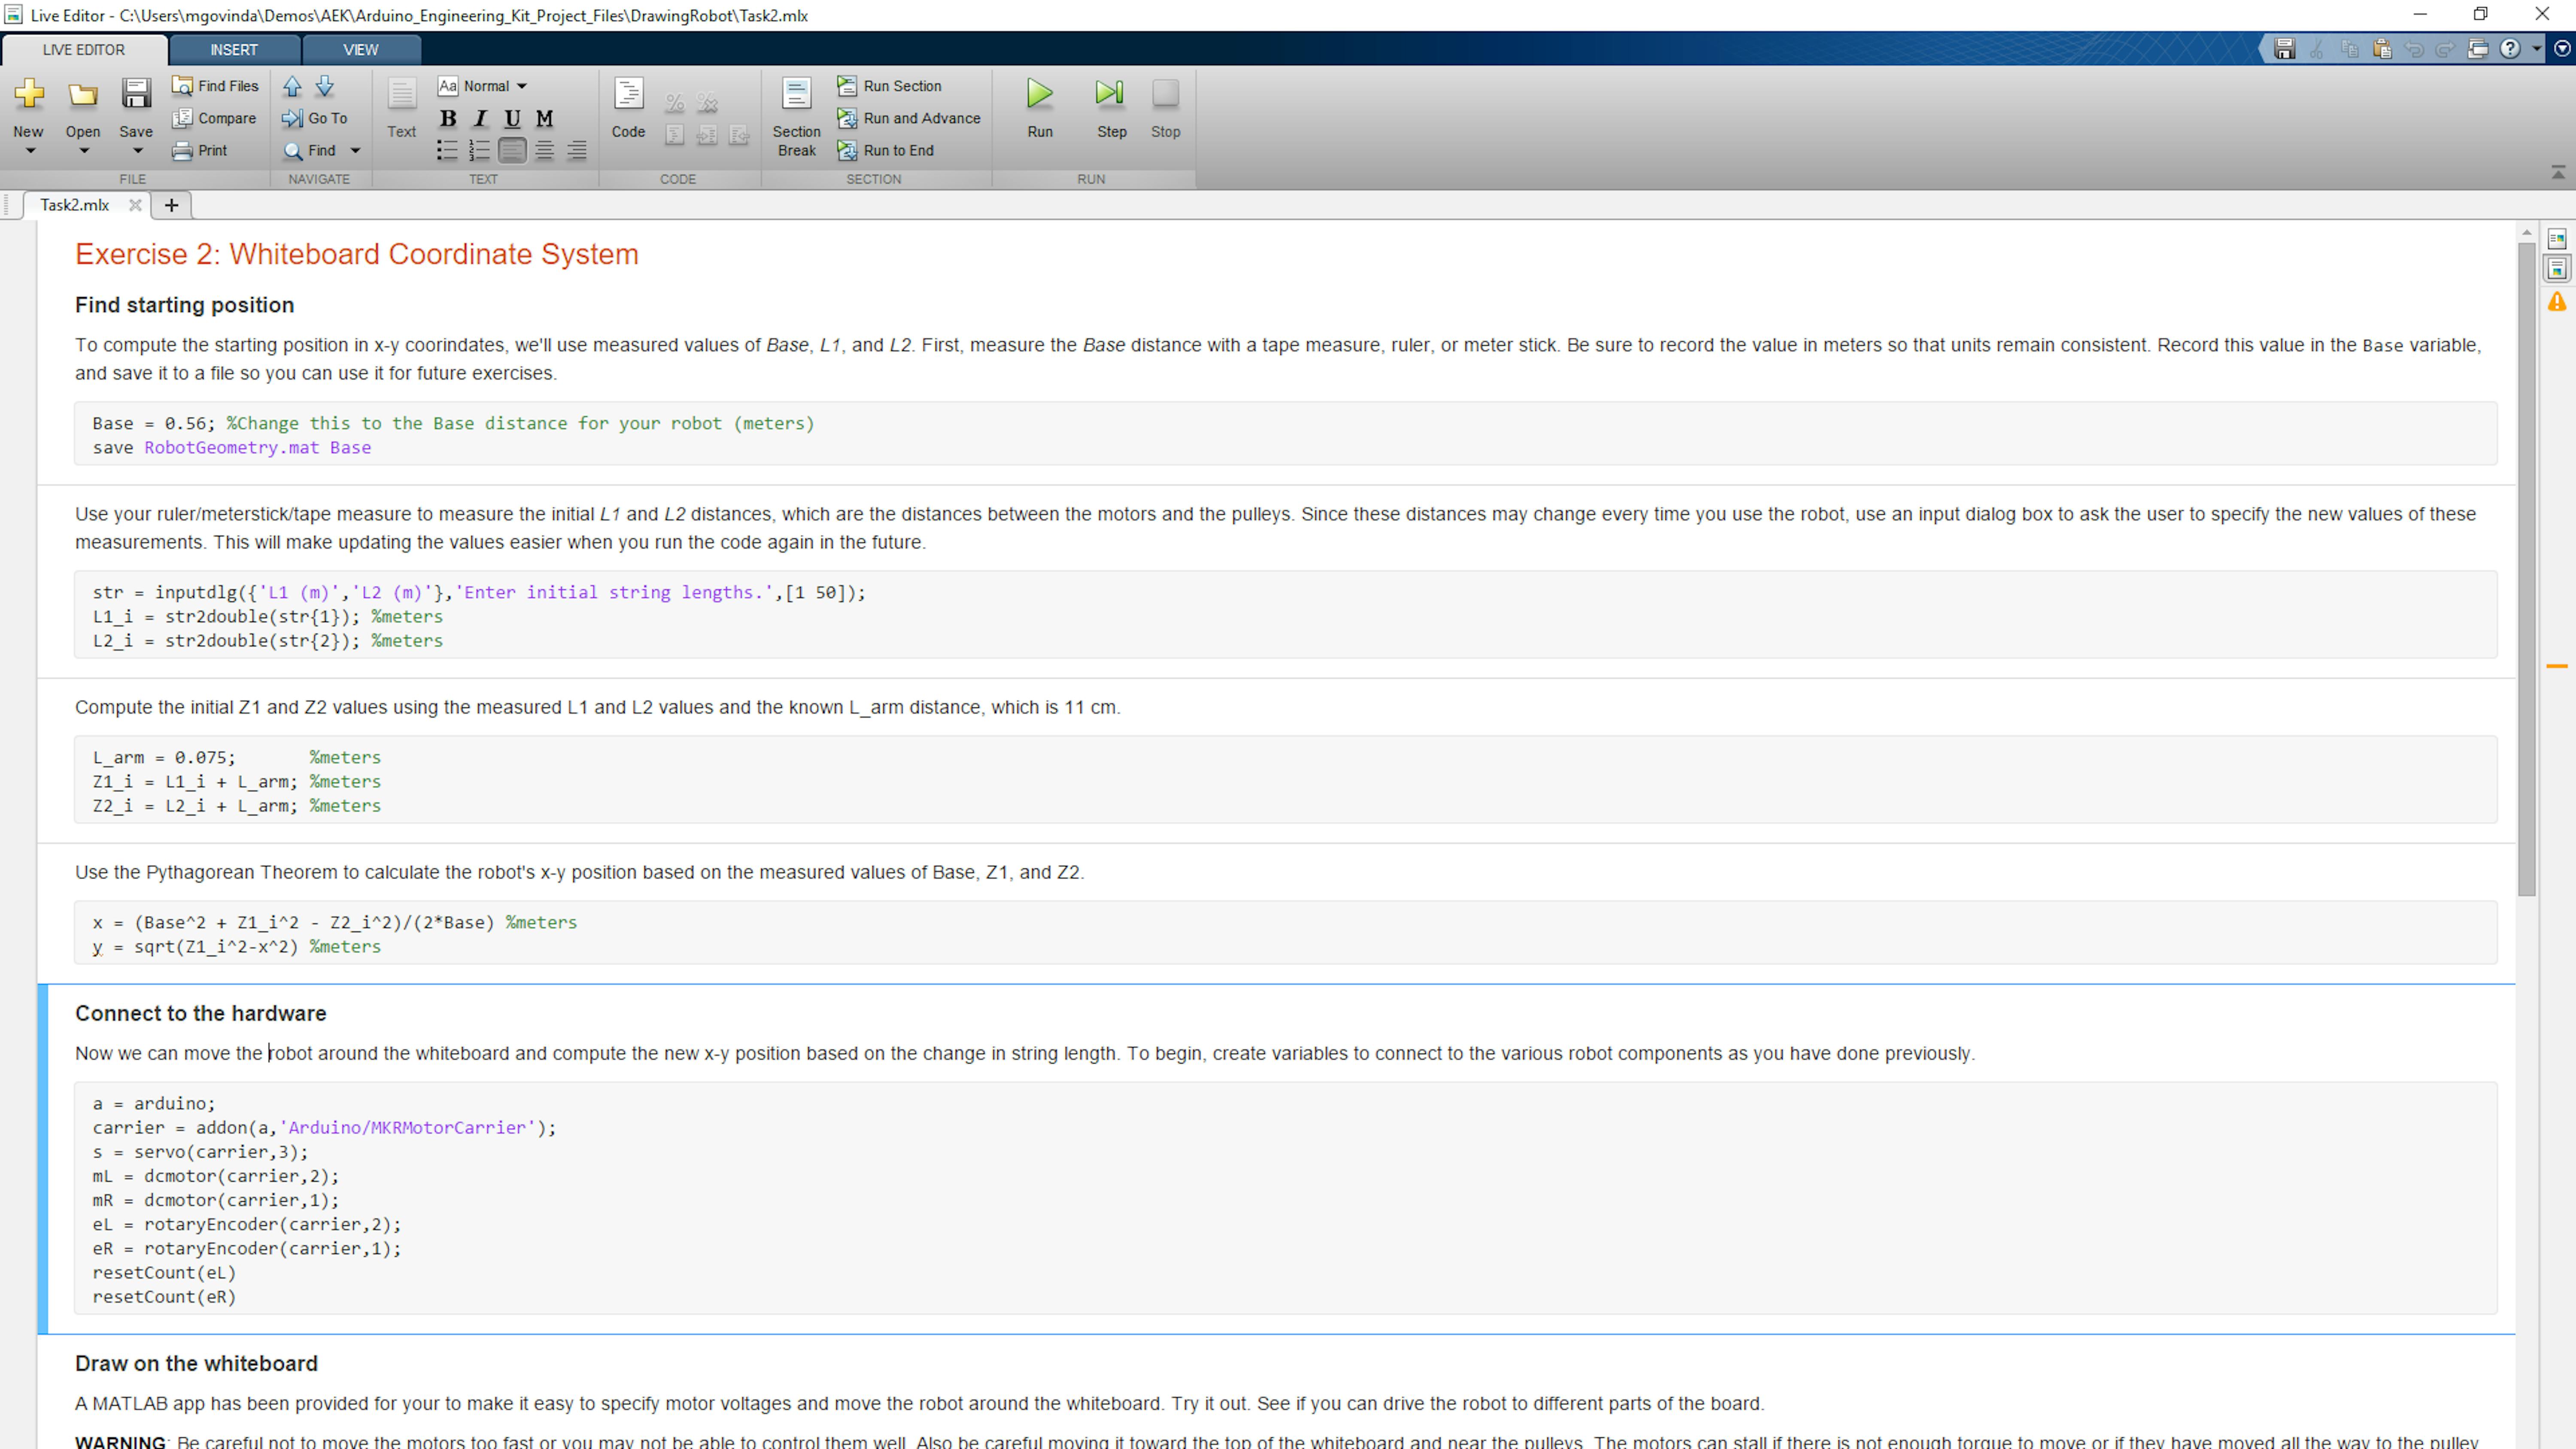Show outputs on right view icon

[x=2557, y=239]
